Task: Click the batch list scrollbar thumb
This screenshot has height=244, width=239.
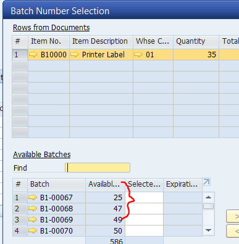Action: click(208, 206)
